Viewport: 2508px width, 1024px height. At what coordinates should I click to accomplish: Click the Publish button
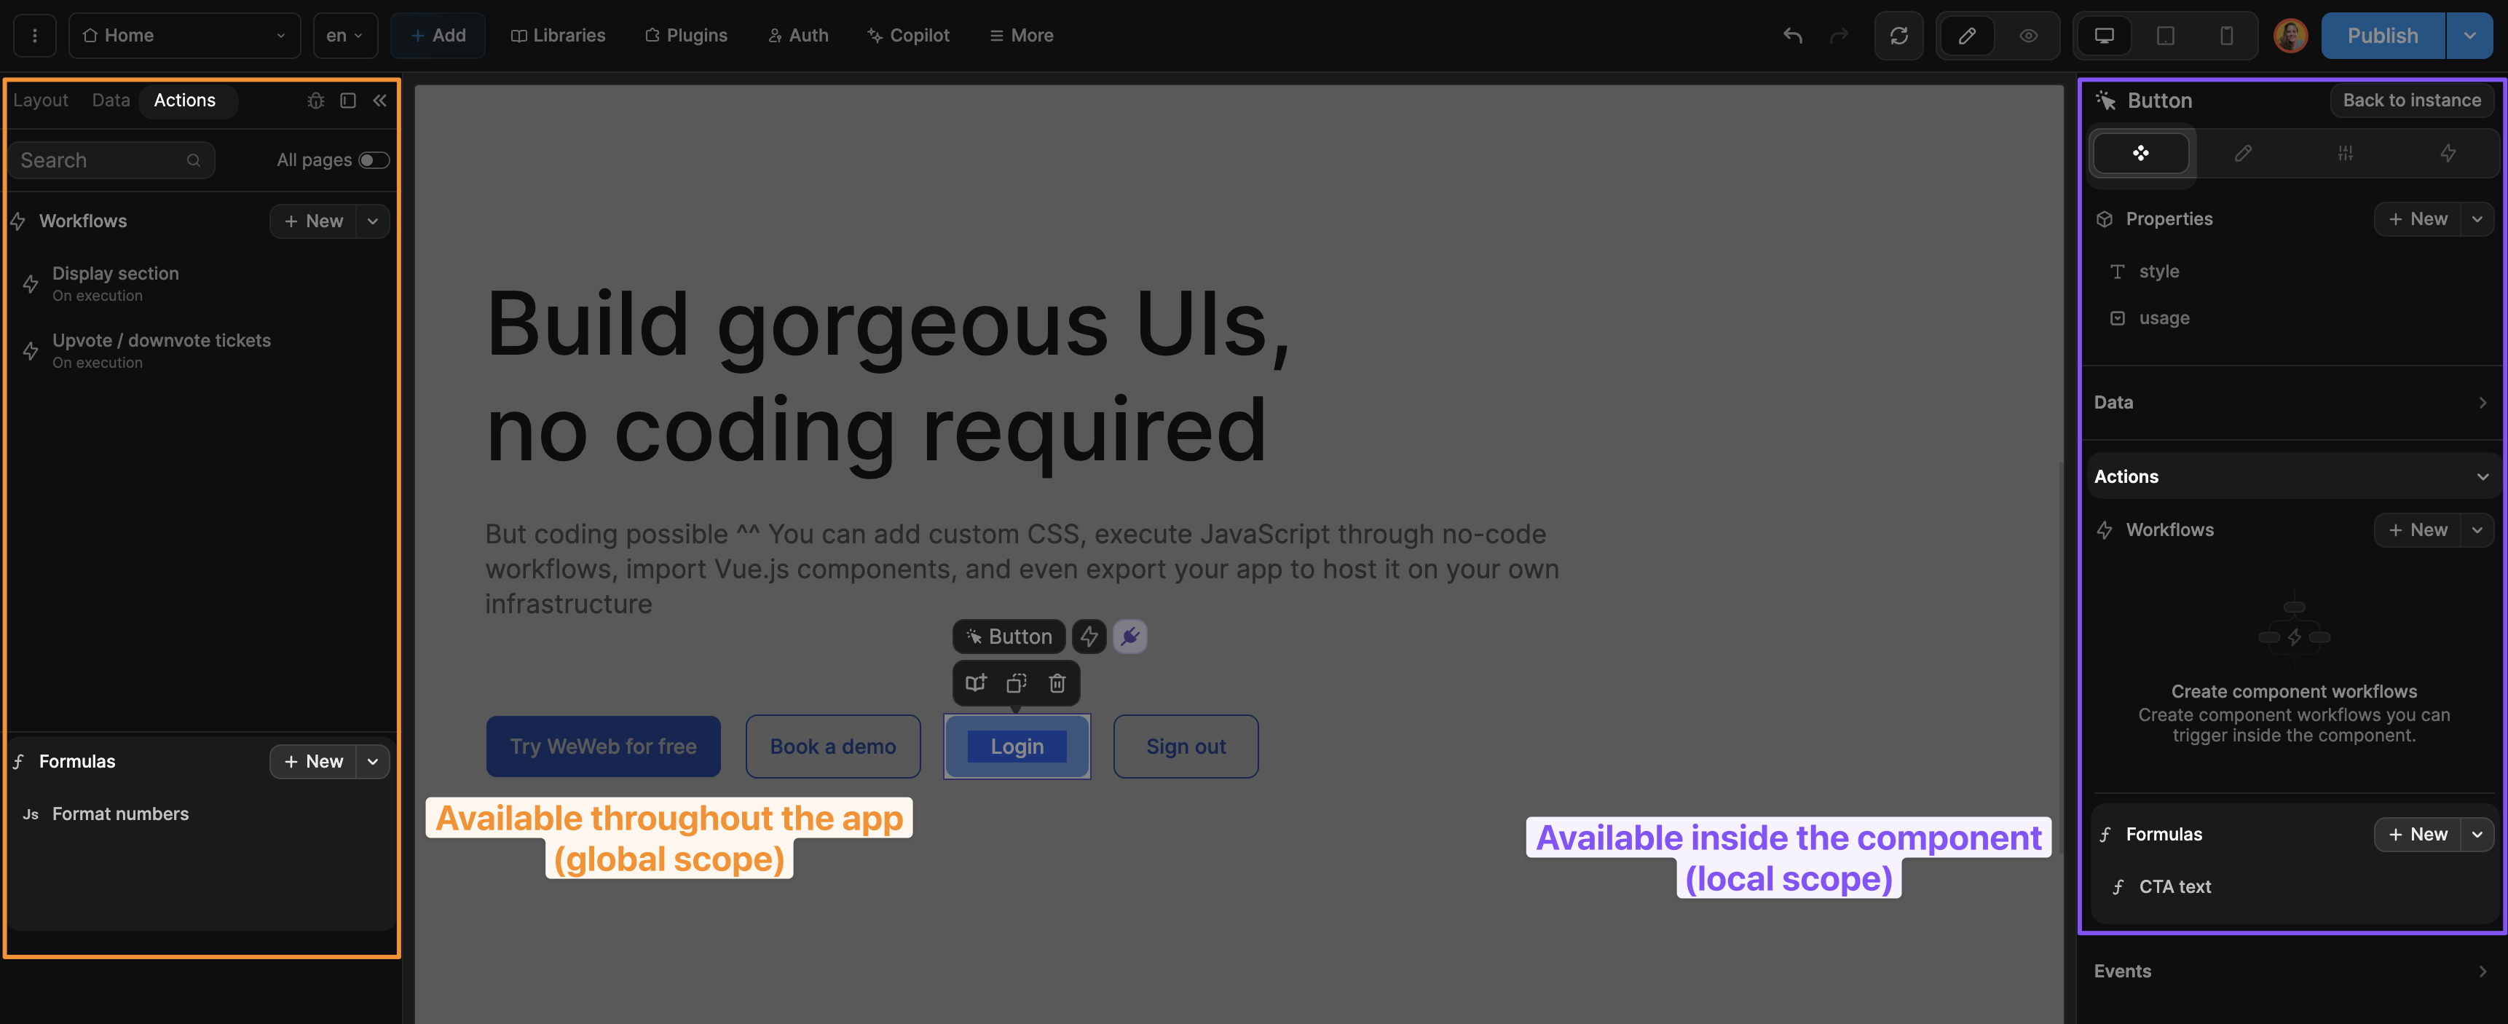coord(2381,36)
